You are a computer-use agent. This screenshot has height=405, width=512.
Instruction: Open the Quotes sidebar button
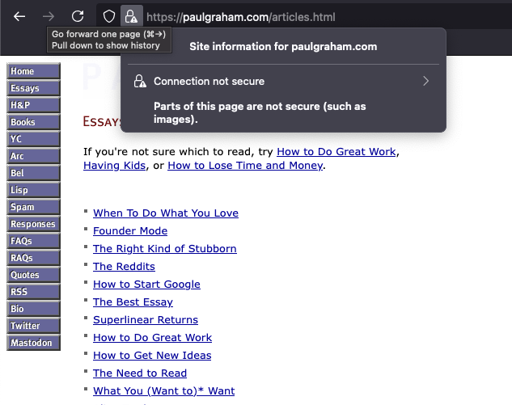tap(33, 275)
